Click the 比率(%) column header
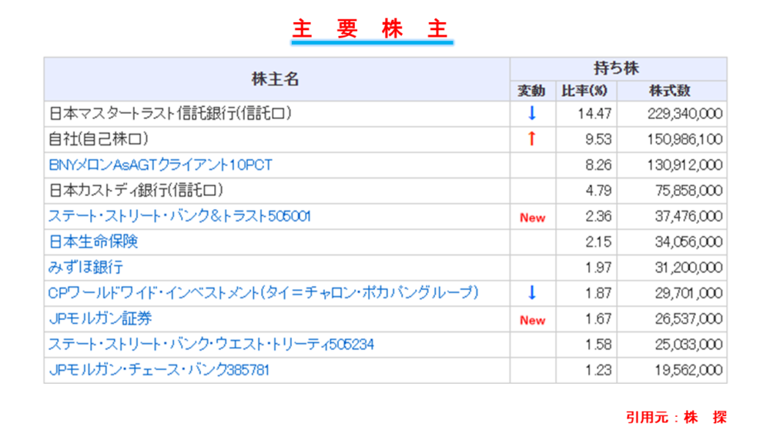 coord(585,91)
